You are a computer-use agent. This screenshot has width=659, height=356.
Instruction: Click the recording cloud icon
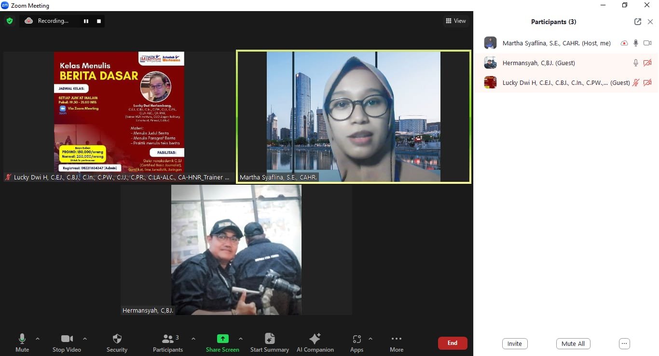tap(28, 21)
